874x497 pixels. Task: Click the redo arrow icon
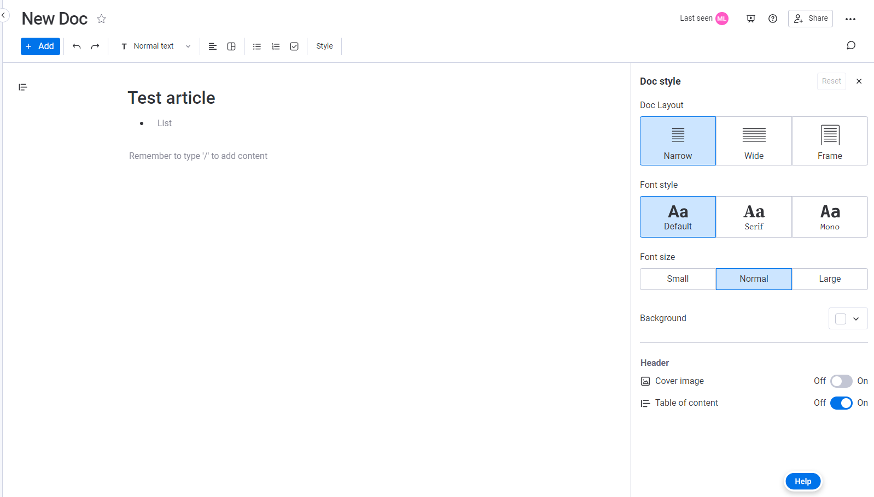point(95,46)
